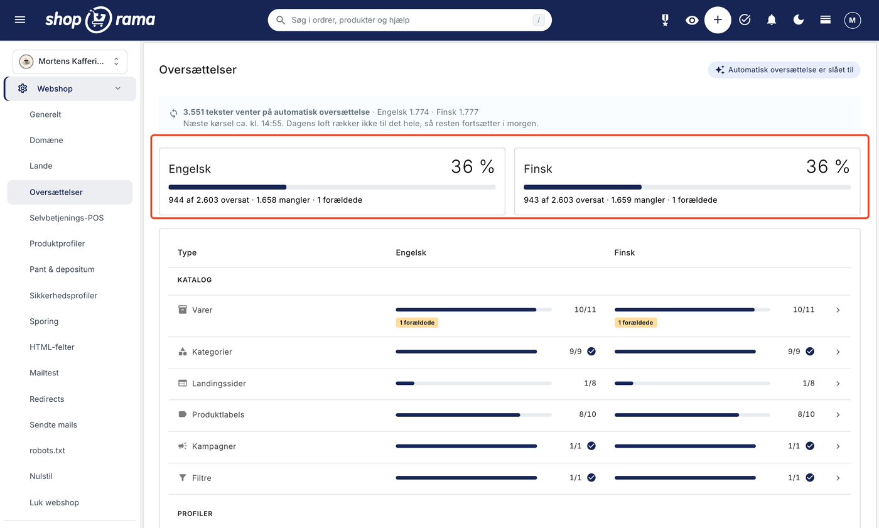
Task: Click the magnifier search icon
Action: (x=281, y=20)
